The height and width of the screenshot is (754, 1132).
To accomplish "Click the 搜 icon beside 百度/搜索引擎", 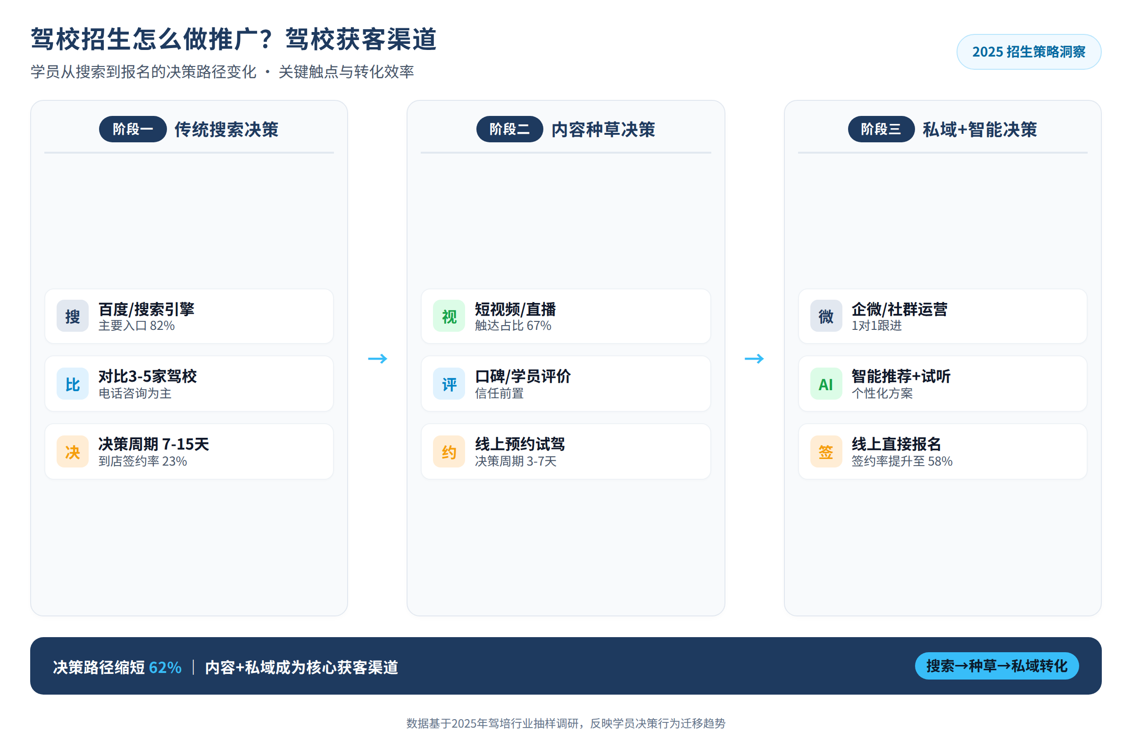I will [73, 316].
